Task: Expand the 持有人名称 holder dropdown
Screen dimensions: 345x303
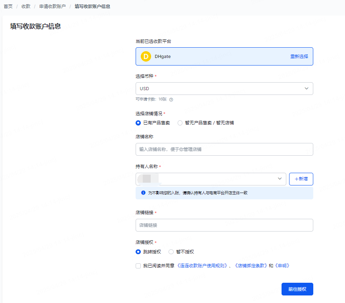Action: 210,179
